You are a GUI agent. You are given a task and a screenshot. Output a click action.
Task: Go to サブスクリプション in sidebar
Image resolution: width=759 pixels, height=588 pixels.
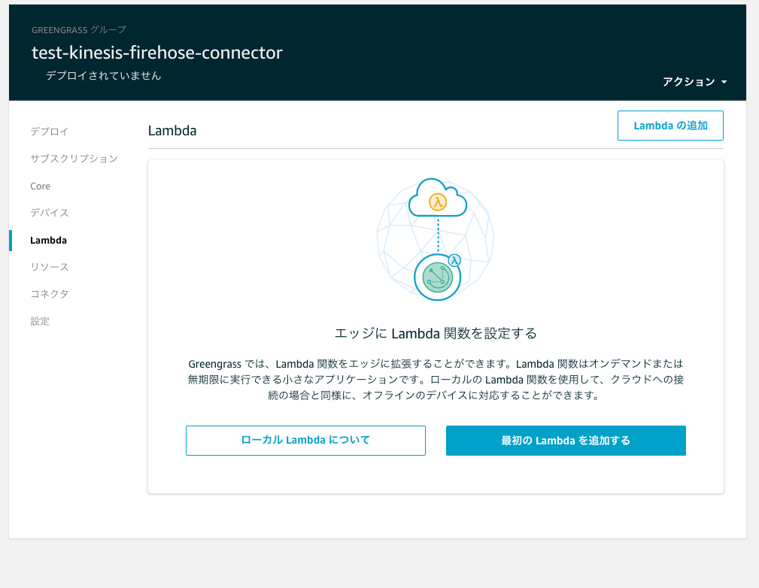pyautogui.click(x=74, y=159)
